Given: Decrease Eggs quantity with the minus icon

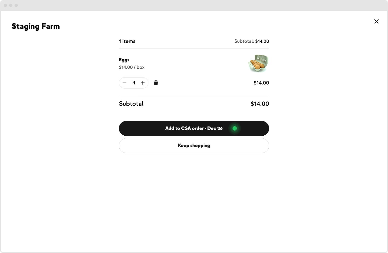Looking at the screenshot, I should point(124,83).
